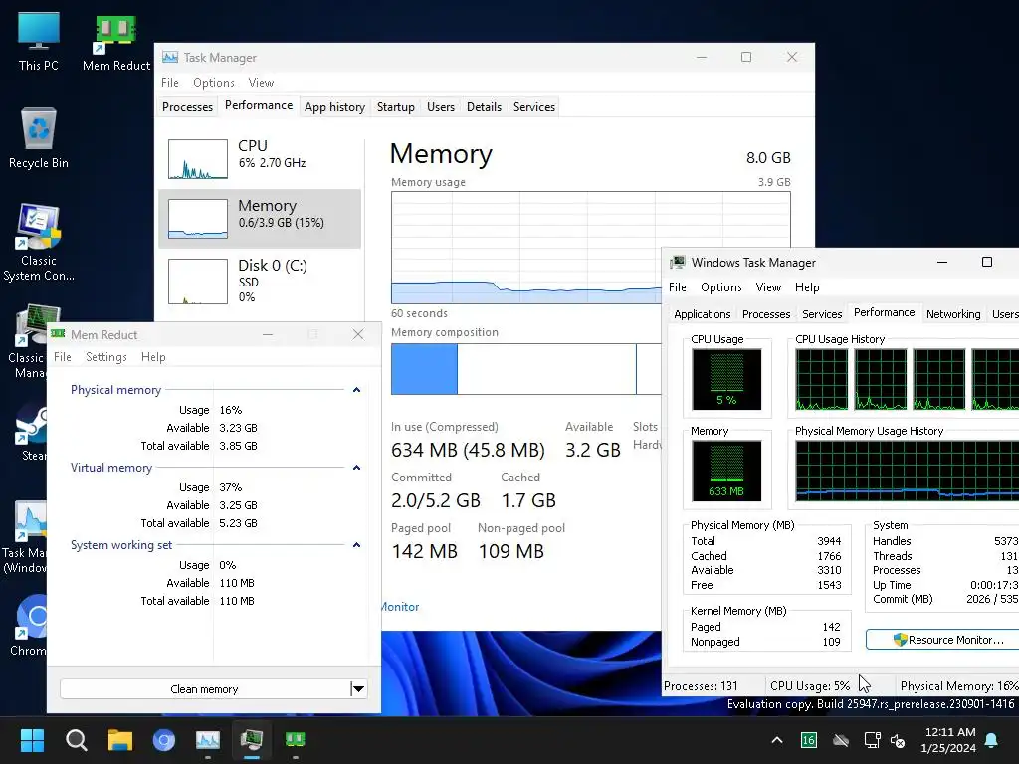Open View menu in Task Manager

tap(261, 83)
